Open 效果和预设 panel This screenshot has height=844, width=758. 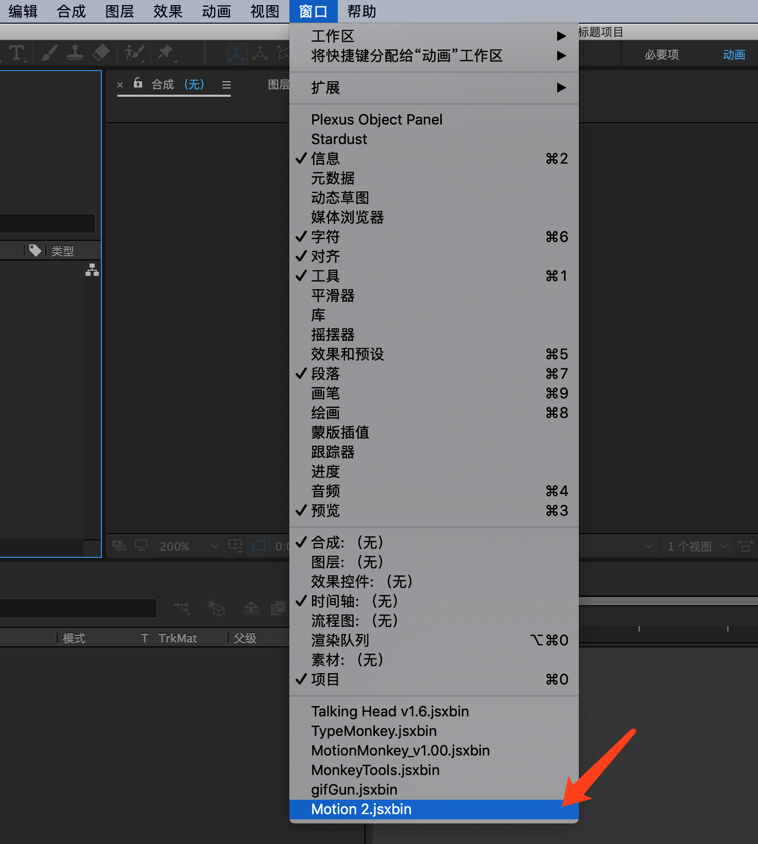click(x=434, y=354)
